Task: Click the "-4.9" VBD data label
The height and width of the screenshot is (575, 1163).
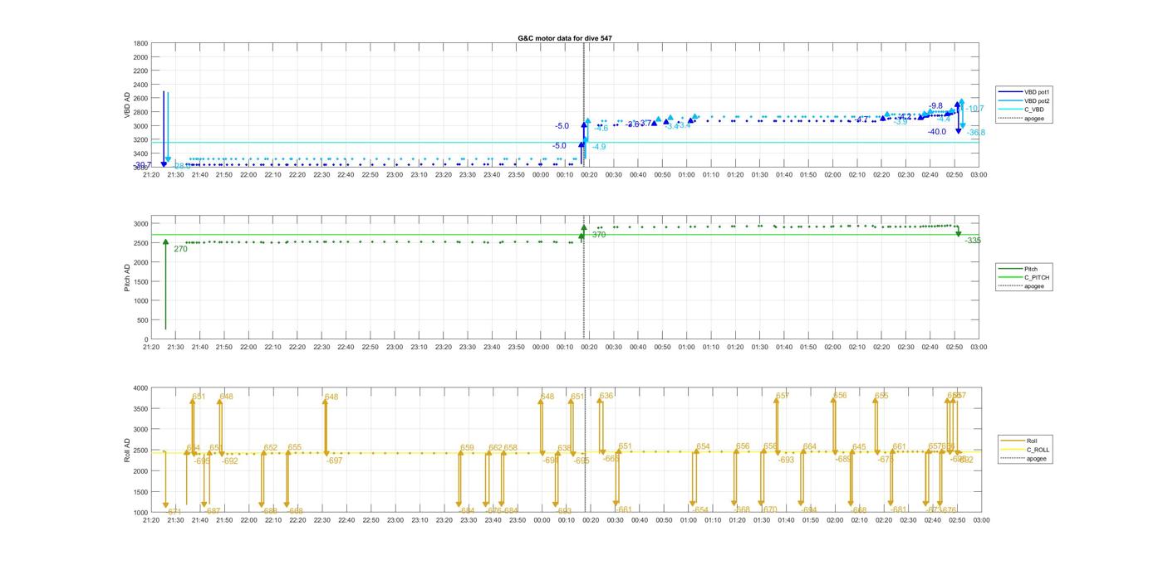Action: click(x=598, y=147)
